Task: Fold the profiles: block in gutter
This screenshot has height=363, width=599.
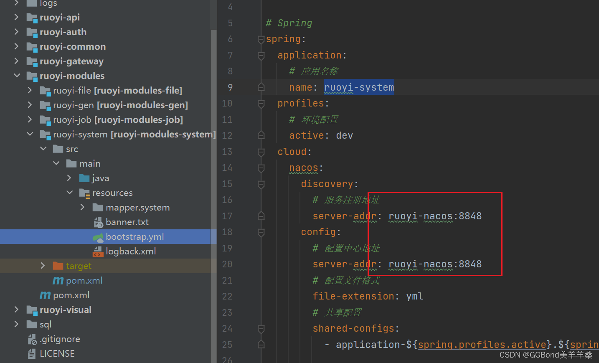Action: pyautogui.click(x=261, y=103)
